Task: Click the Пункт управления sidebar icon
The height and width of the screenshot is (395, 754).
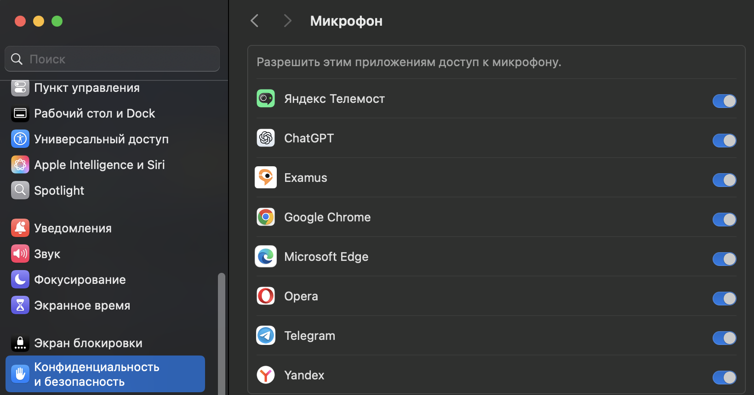Action: [20, 87]
